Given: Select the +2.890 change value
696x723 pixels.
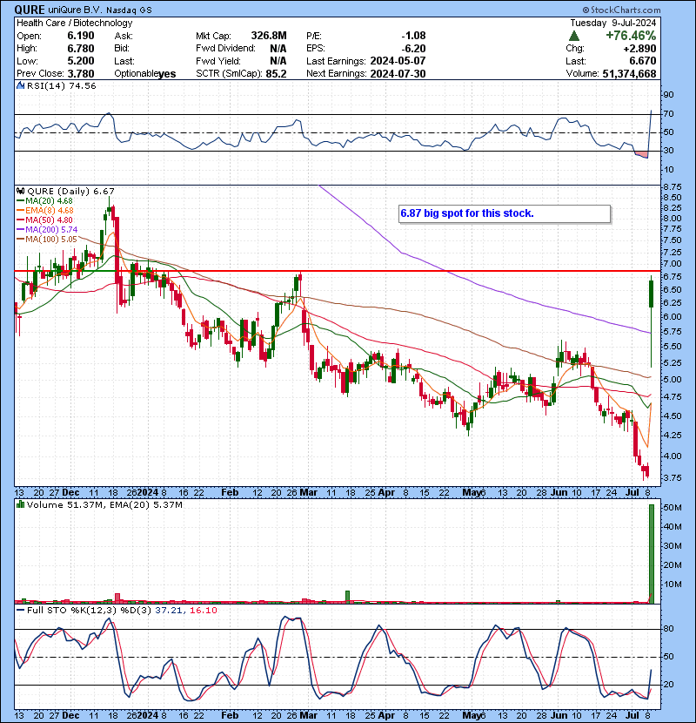Looking at the screenshot, I should click(x=639, y=49).
